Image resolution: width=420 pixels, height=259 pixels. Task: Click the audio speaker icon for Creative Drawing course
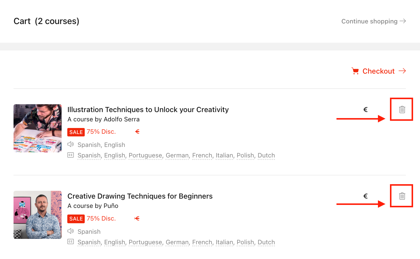(71, 231)
